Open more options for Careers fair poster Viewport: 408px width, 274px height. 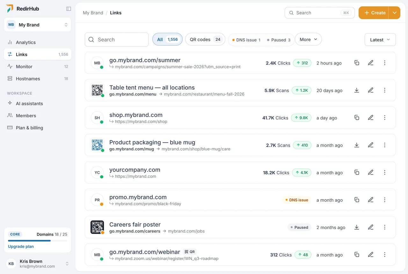pos(385,227)
